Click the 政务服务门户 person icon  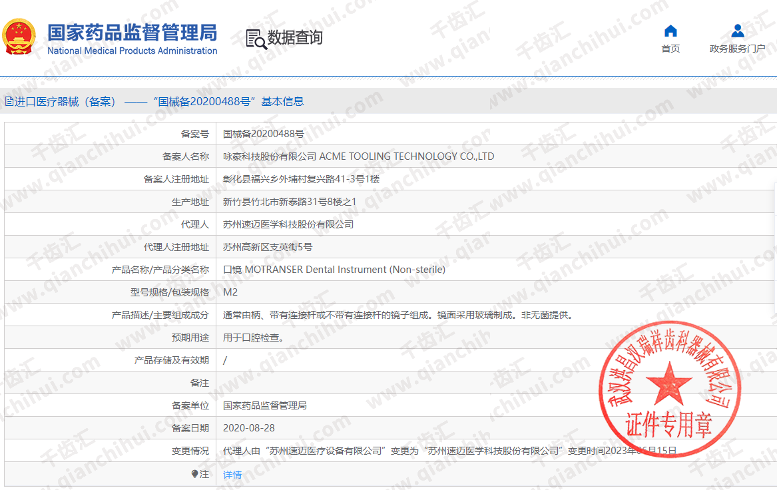pos(737,31)
